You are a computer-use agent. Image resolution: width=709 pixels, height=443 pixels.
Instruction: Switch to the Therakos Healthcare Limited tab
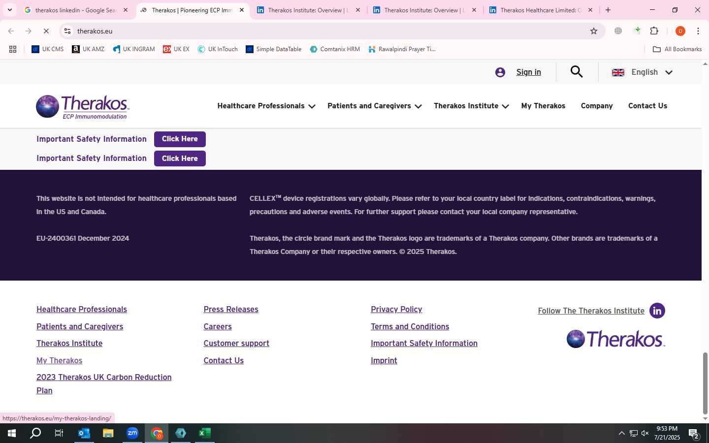[541, 10]
